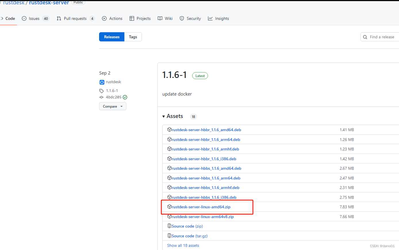Open the Compare dropdown
The image size is (399, 250).
pyautogui.click(x=113, y=106)
